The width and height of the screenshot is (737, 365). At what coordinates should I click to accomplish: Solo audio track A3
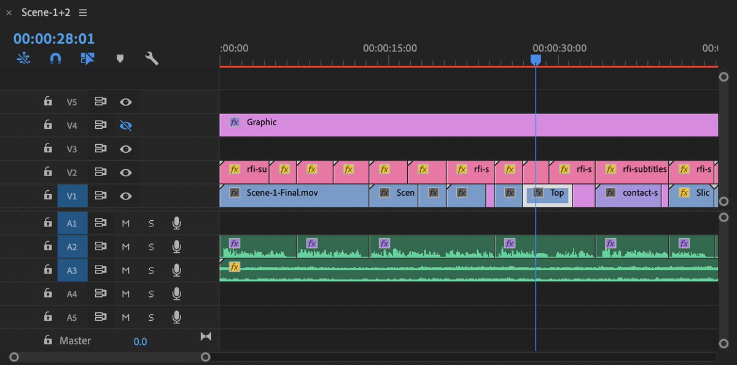151,270
